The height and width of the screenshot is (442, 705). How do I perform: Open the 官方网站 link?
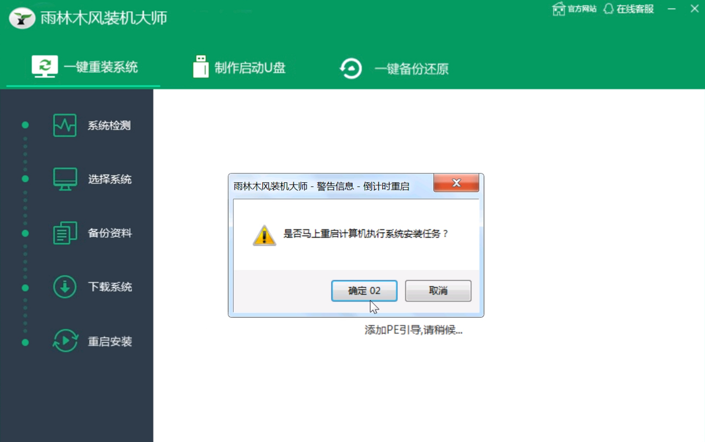pos(582,9)
